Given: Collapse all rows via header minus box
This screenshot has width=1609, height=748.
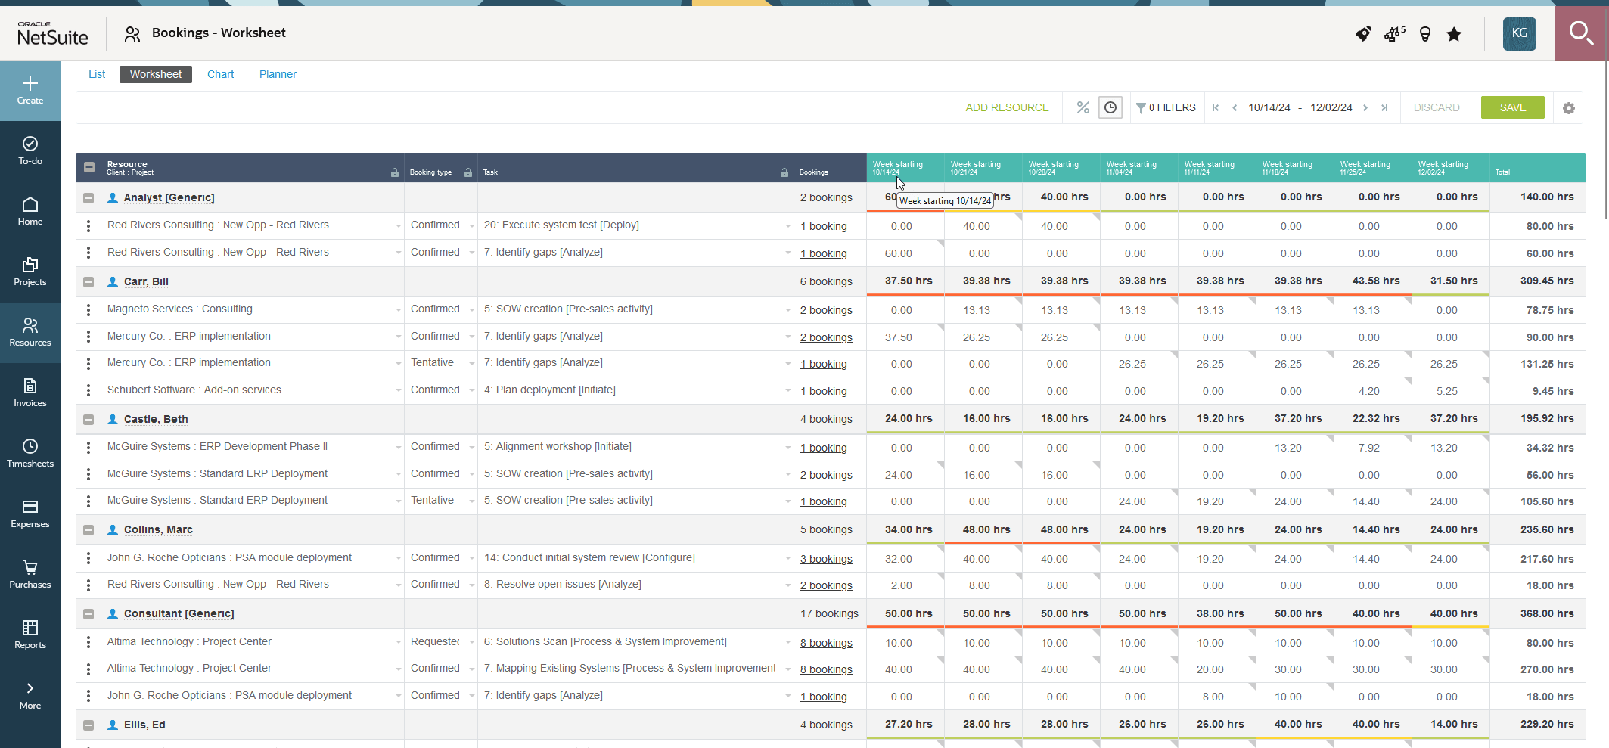Looking at the screenshot, I should pyautogui.click(x=89, y=167).
